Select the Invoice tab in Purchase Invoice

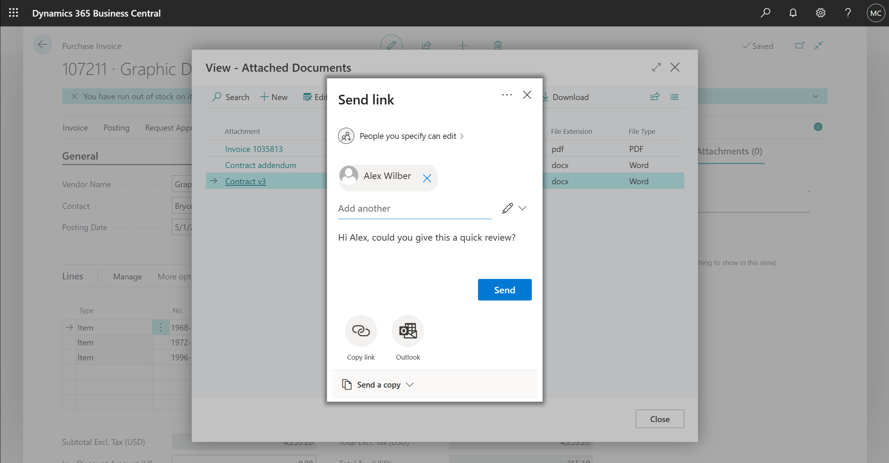[x=75, y=127]
